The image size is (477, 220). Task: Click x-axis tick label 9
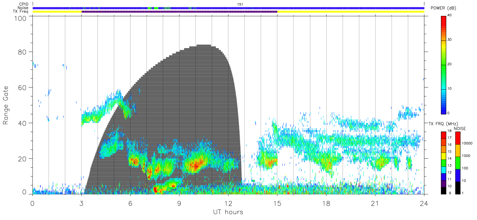pos(179,203)
